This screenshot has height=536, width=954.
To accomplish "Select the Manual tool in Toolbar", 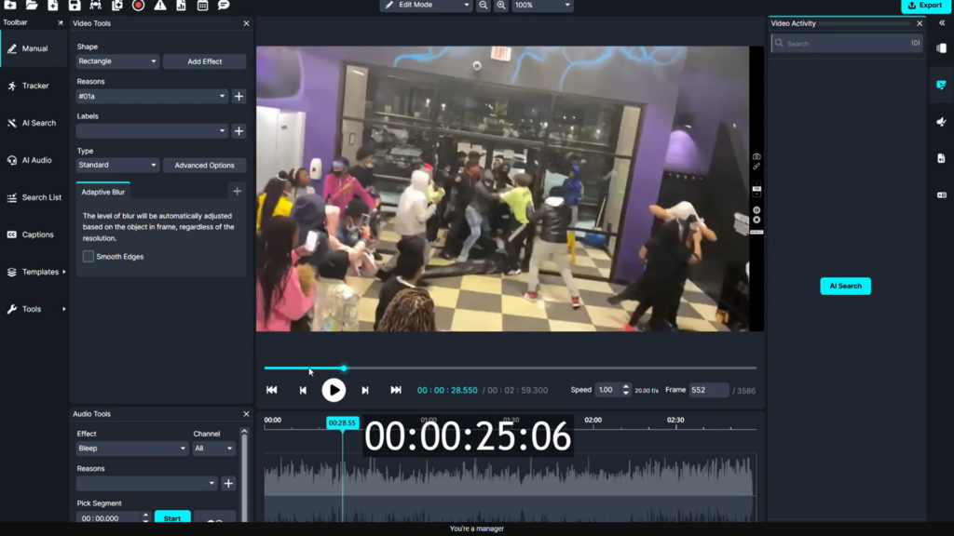I will (x=34, y=48).
